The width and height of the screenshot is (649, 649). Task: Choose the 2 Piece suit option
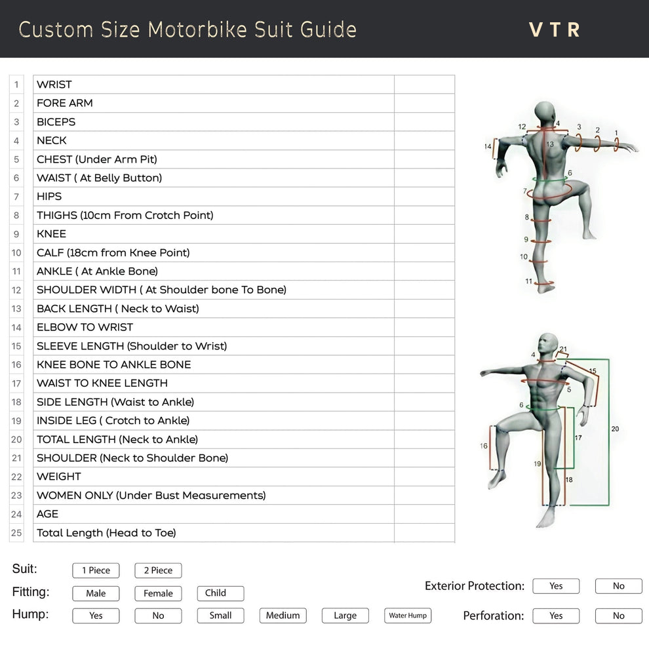coord(158,570)
